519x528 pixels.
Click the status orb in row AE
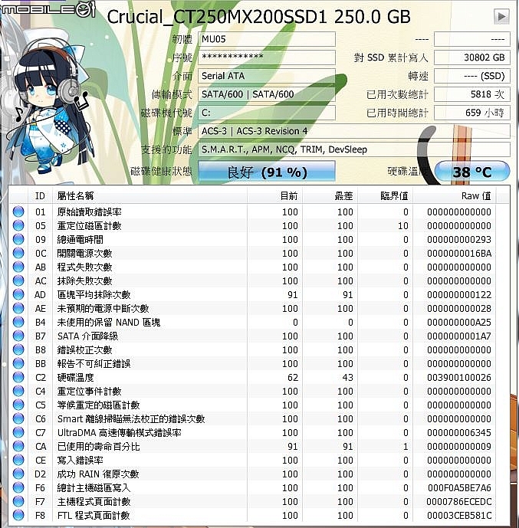(18, 308)
